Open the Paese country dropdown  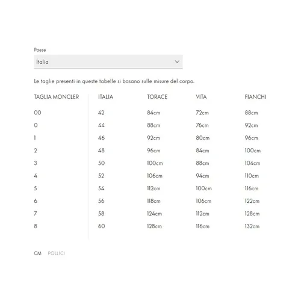108,61
